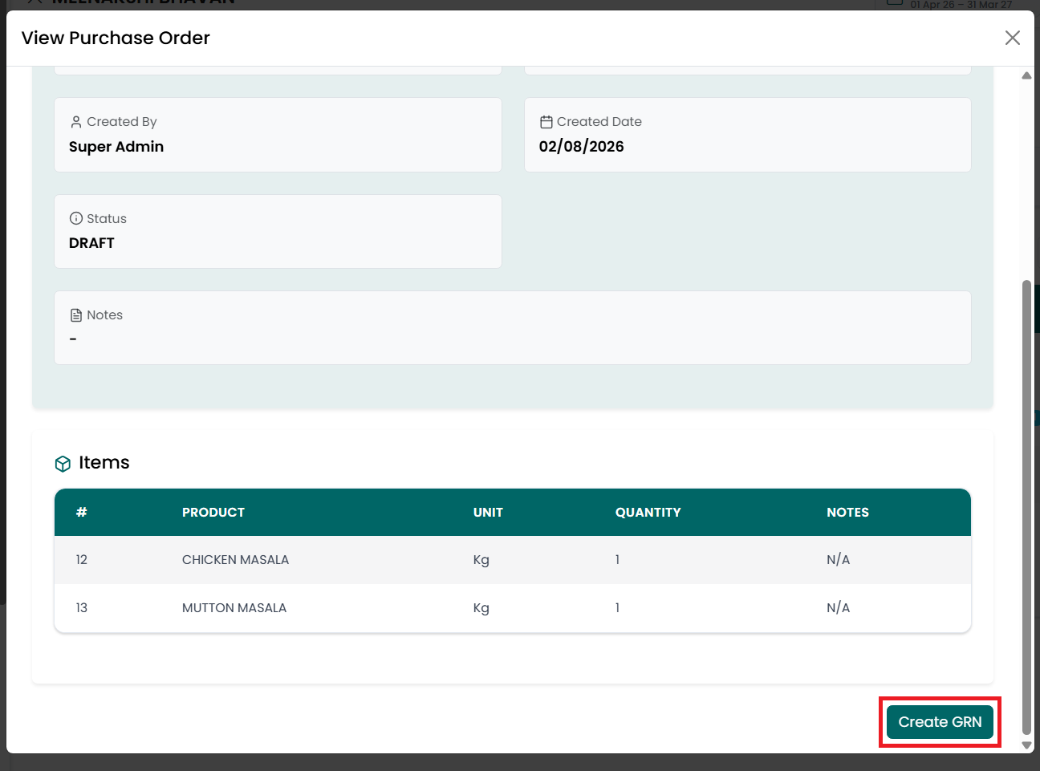This screenshot has width=1040, height=771.
Task: Click the Status label
Action: [x=107, y=219]
